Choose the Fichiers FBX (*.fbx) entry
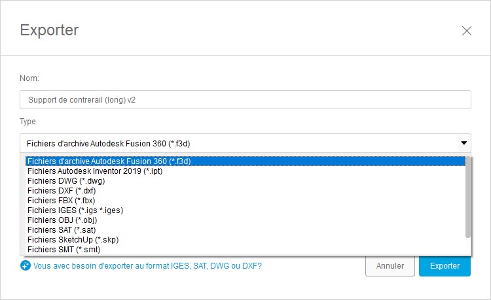491x300 pixels. (x=245, y=201)
